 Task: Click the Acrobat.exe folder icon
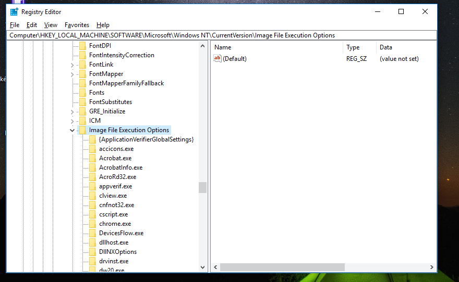(92, 158)
